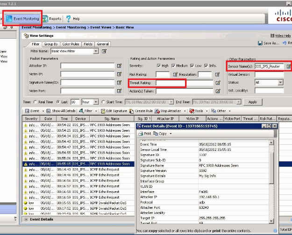Click the Apply button
Screen dimensions: 292x235
(x=253, y=102)
